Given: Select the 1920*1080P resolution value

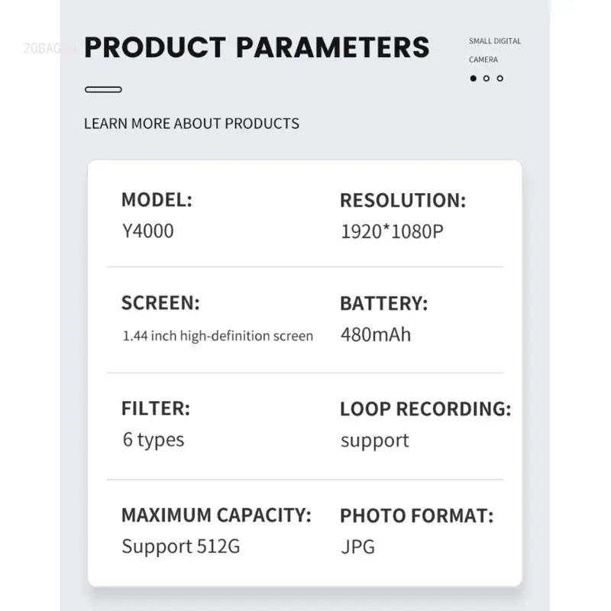Looking at the screenshot, I should [392, 231].
